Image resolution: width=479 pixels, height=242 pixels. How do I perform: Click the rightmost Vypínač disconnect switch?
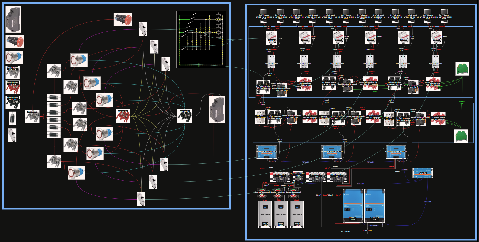pyautogui.click(x=436, y=38)
